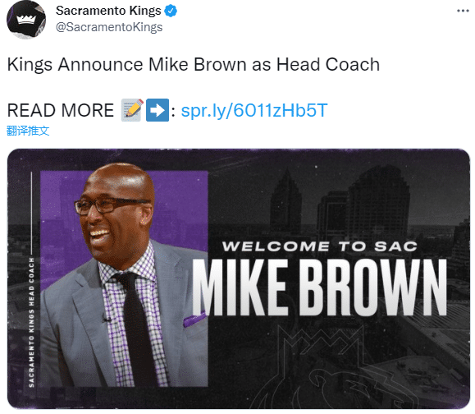Open the @SacramentoKings handle link
475x414 pixels.
coord(109,27)
